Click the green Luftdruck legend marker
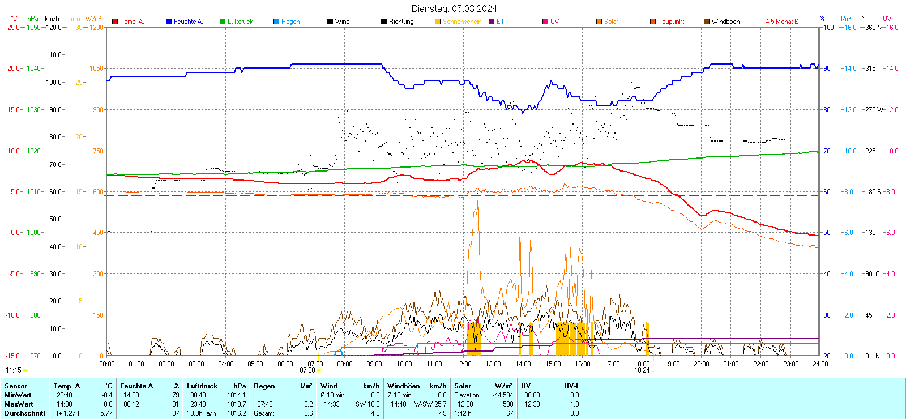 point(223,22)
